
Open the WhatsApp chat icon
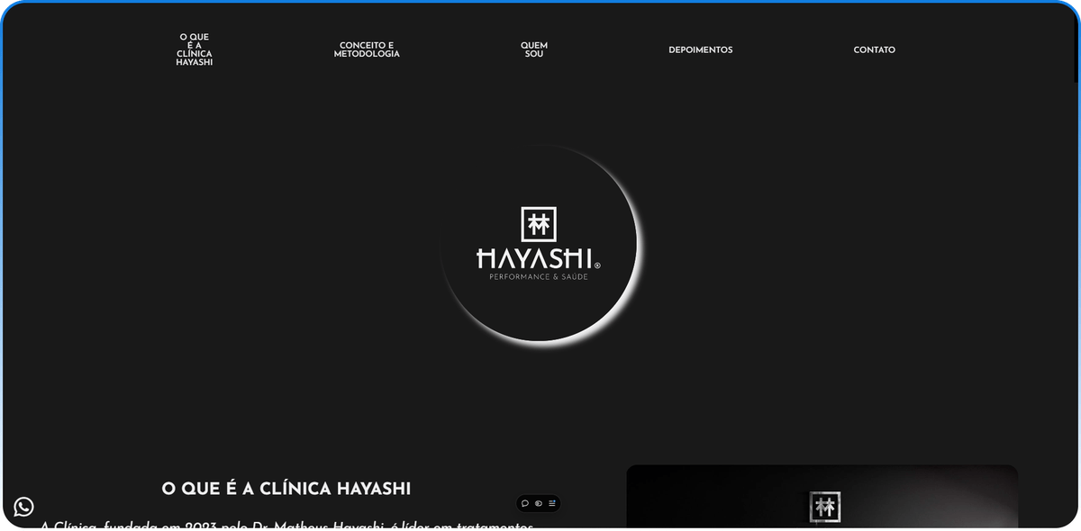(24, 507)
